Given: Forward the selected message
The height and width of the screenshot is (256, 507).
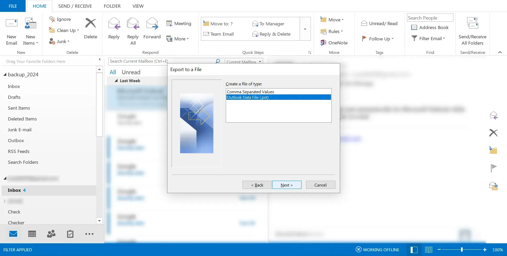Looking at the screenshot, I should tap(152, 29).
